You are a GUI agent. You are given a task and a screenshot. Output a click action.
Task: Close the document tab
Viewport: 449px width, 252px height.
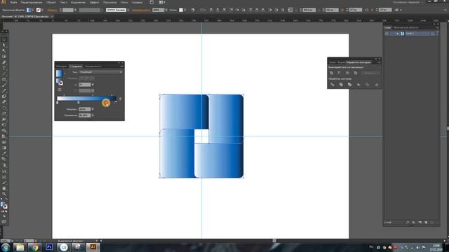(x=52, y=17)
